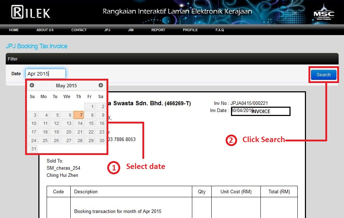Viewport: 344px width, 218px height.
Task: Select May 20 in the calendar
Action: 67,132
